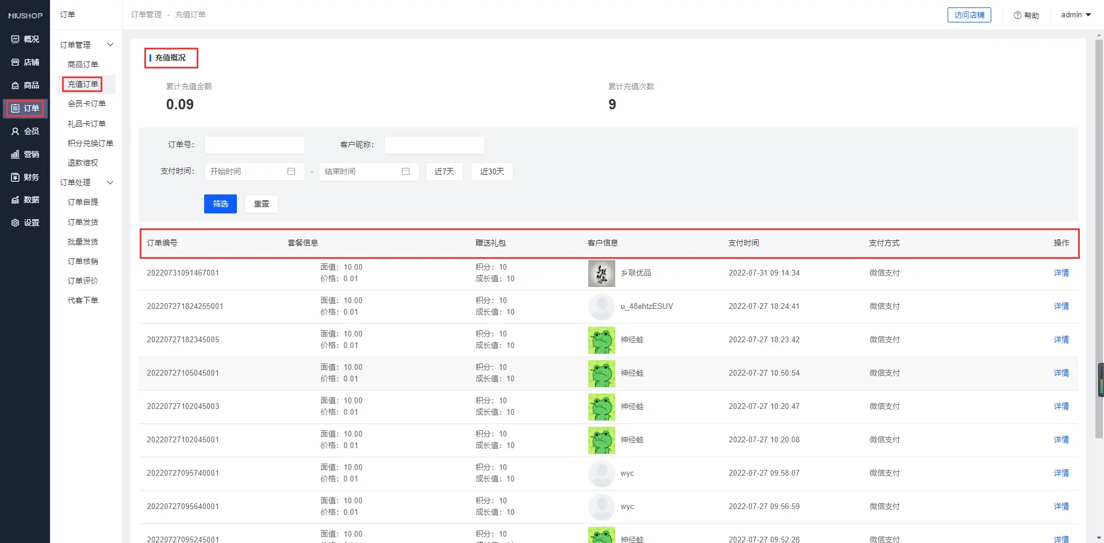Image resolution: width=1104 pixels, height=543 pixels.
Task: Click the 帮助 help question icon
Action: 1017,16
